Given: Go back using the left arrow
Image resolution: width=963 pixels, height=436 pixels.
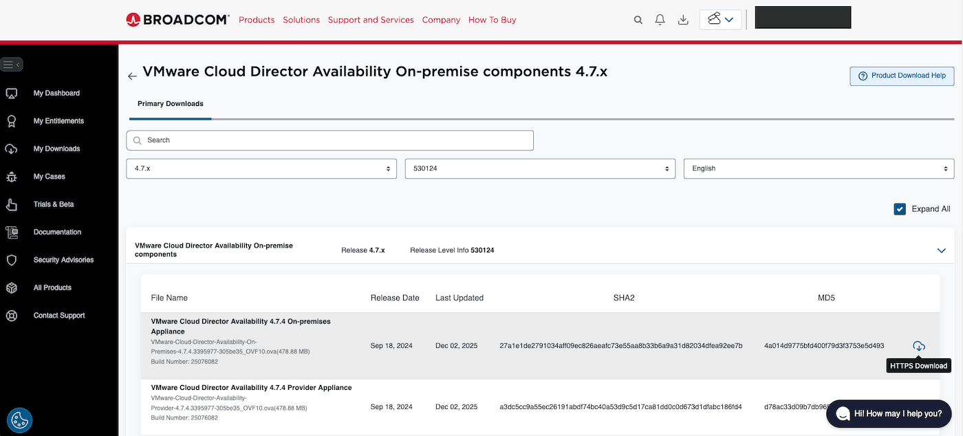Looking at the screenshot, I should coord(132,76).
